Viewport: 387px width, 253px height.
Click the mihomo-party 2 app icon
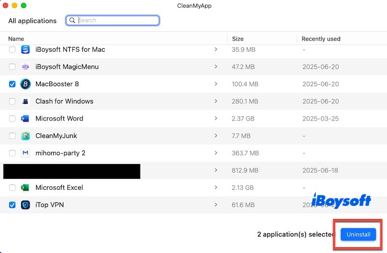[x=26, y=153]
